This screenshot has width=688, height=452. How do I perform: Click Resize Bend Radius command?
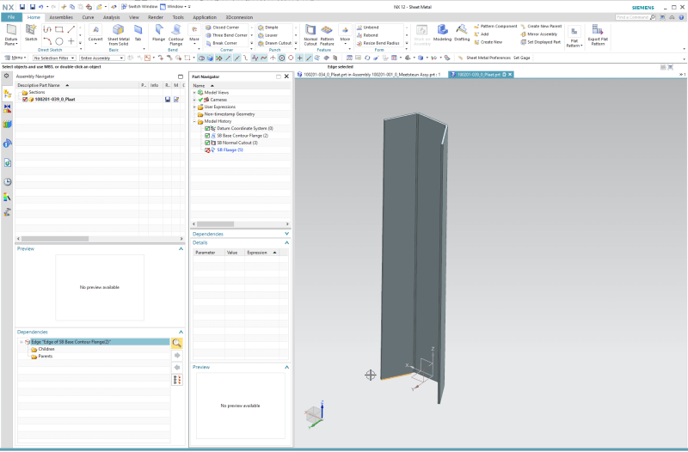click(378, 43)
